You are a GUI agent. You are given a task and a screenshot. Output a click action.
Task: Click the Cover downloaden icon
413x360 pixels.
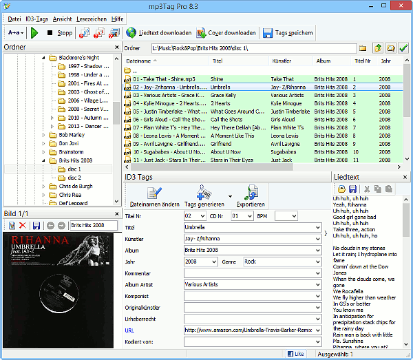(201, 33)
